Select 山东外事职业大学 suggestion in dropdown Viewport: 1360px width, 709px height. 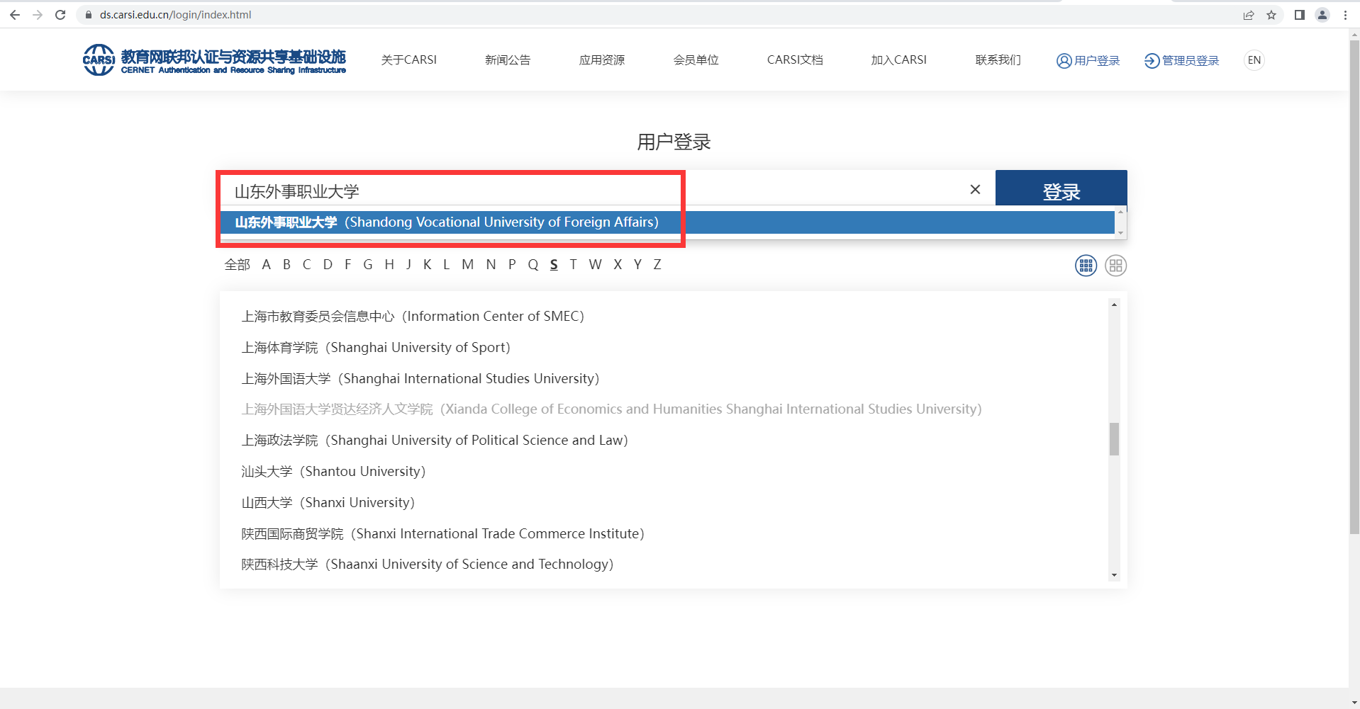(667, 222)
